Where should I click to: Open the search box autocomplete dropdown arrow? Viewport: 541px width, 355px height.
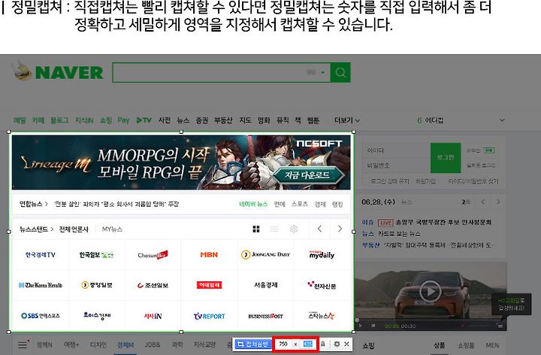(x=322, y=72)
